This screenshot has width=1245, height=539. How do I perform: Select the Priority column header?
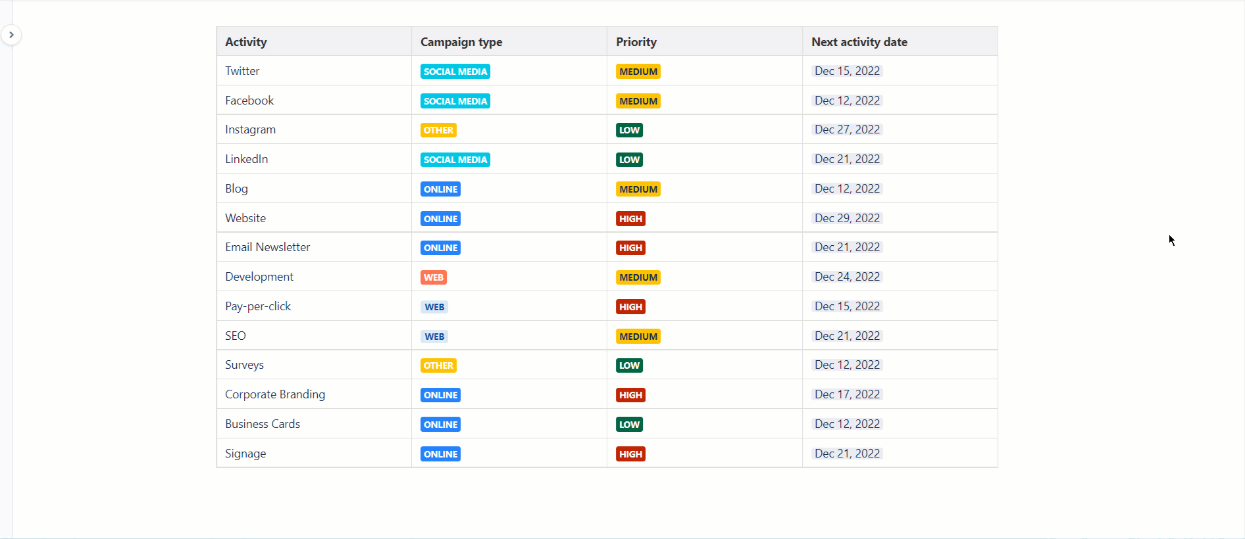tap(636, 42)
